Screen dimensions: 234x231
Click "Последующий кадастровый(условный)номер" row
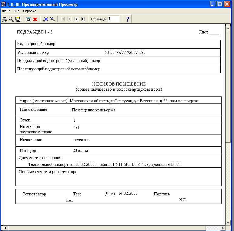118,69
